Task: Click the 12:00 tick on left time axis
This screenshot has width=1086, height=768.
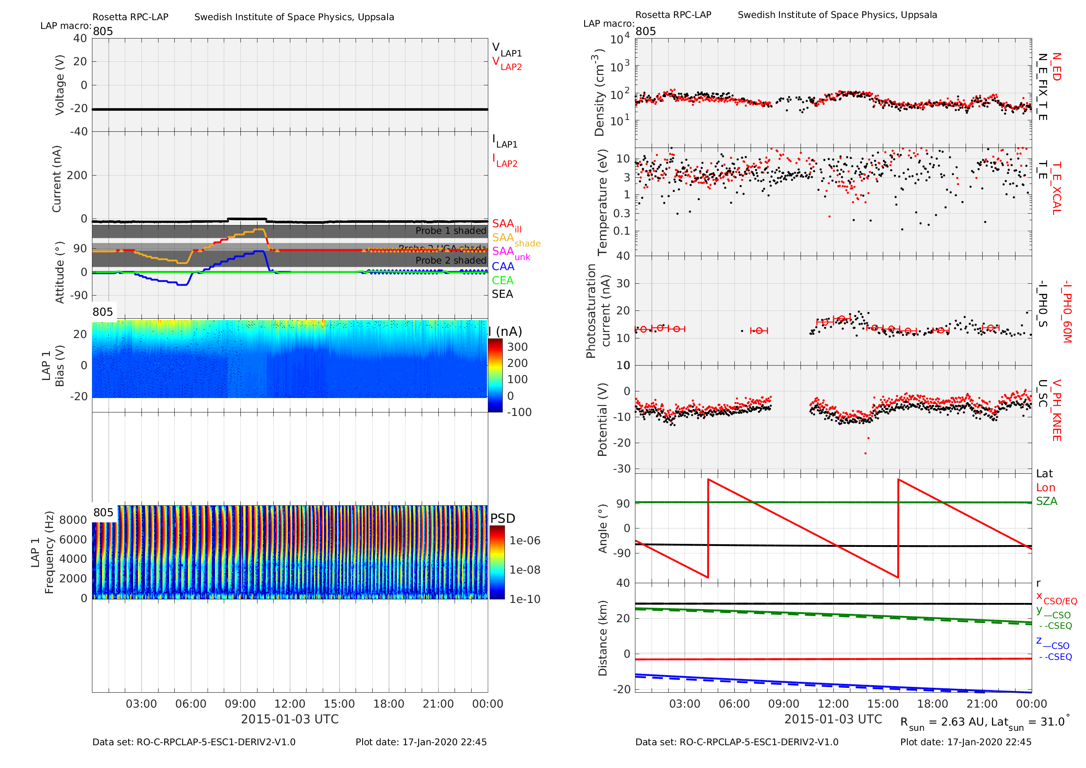Action: pos(289,704)
